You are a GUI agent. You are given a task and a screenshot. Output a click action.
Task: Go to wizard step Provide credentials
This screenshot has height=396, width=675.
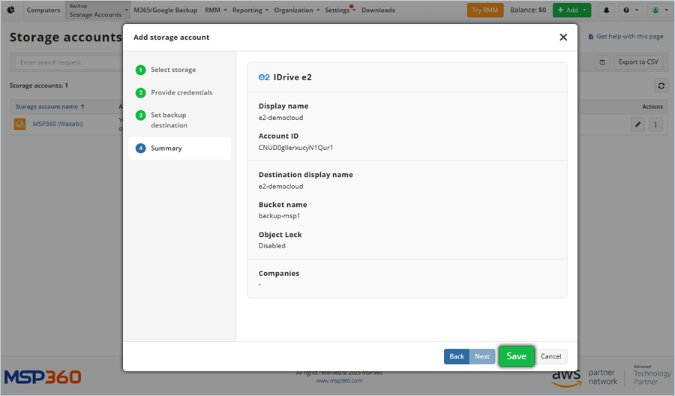[x=181, y=92]
